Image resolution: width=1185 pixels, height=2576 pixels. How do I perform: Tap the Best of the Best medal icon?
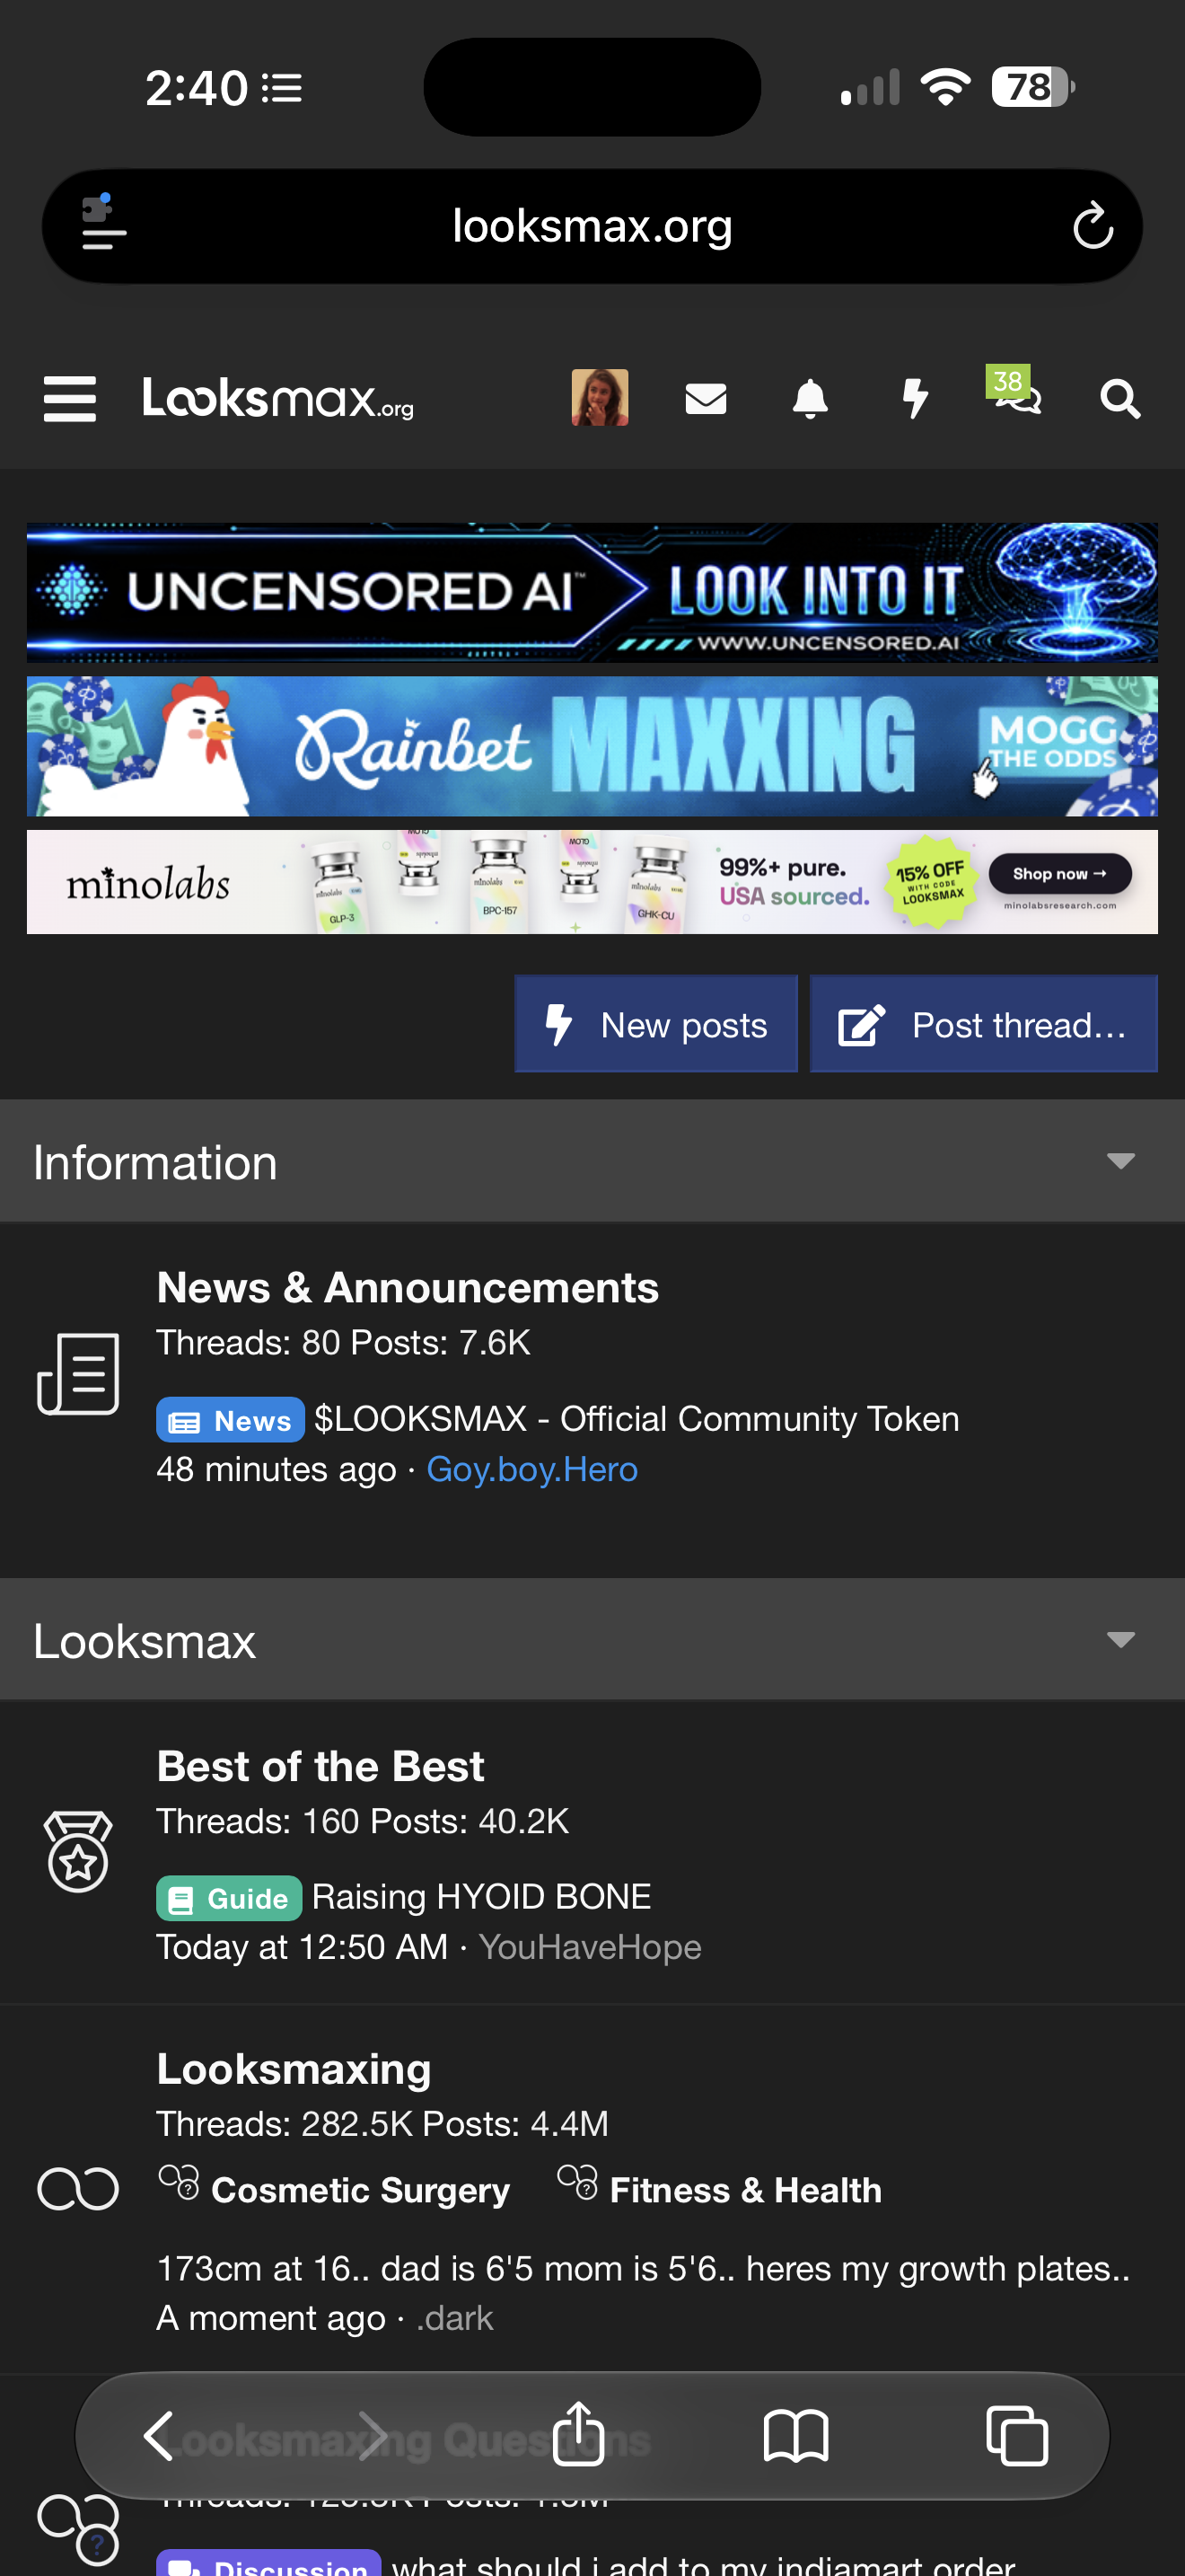click(78, 1851)
